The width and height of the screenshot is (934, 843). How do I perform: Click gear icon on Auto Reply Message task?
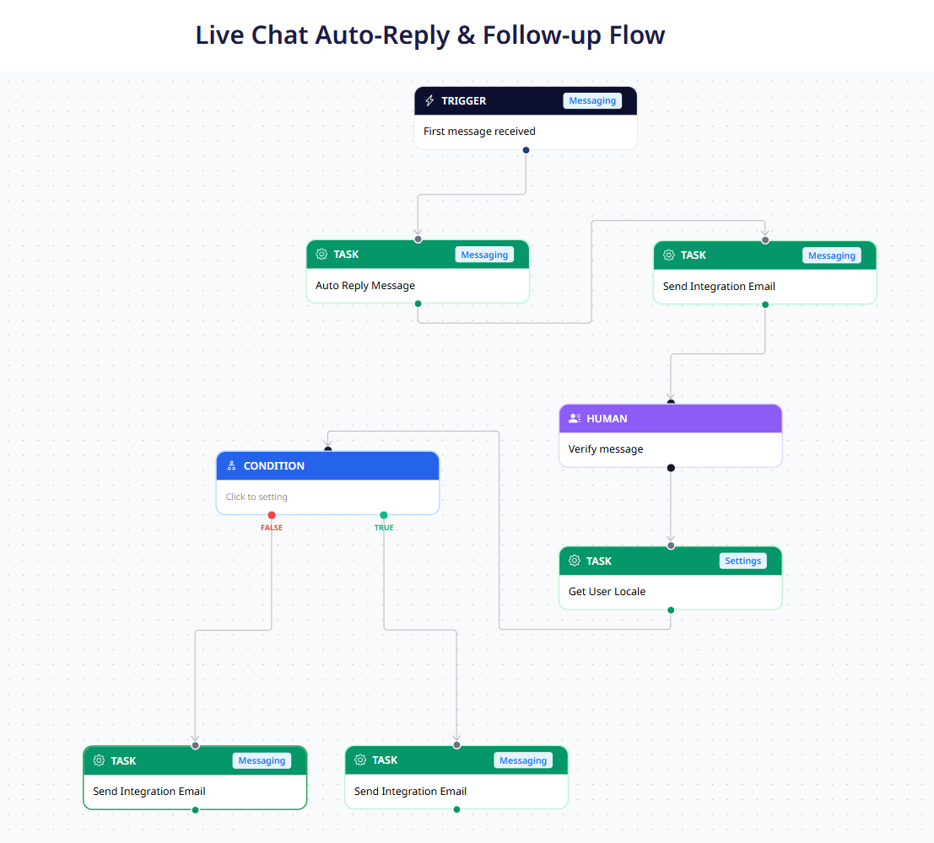click(x=321, y=255)
